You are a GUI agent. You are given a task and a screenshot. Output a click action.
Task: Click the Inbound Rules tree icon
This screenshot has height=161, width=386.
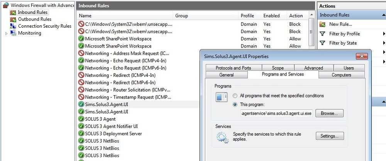point(13,12)
